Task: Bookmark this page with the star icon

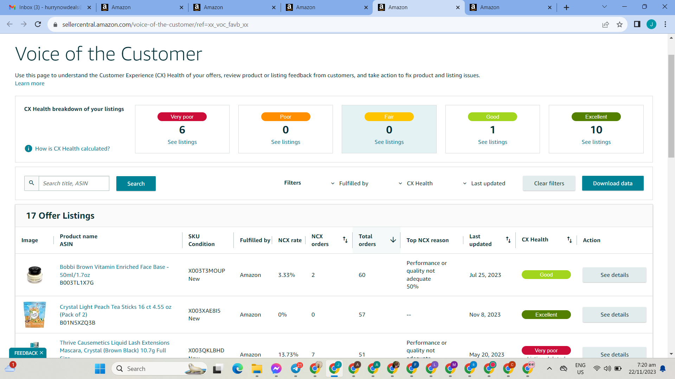Action: [x=619, y=25]
